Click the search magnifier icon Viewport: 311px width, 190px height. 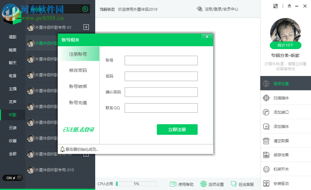click(x=85, y=9)
